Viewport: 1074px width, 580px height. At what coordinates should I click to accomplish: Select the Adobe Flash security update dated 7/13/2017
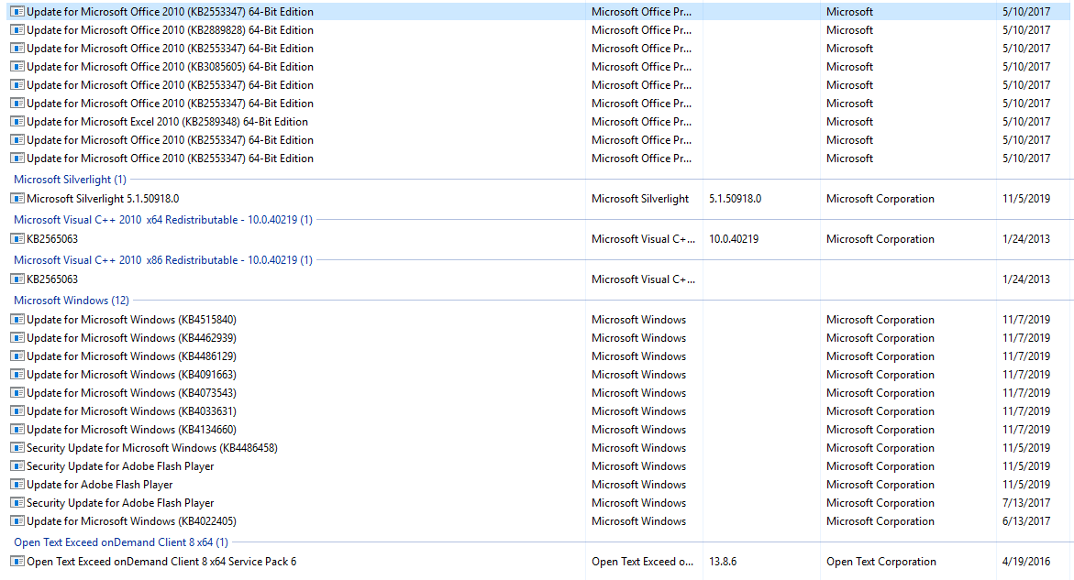point(120,503)
